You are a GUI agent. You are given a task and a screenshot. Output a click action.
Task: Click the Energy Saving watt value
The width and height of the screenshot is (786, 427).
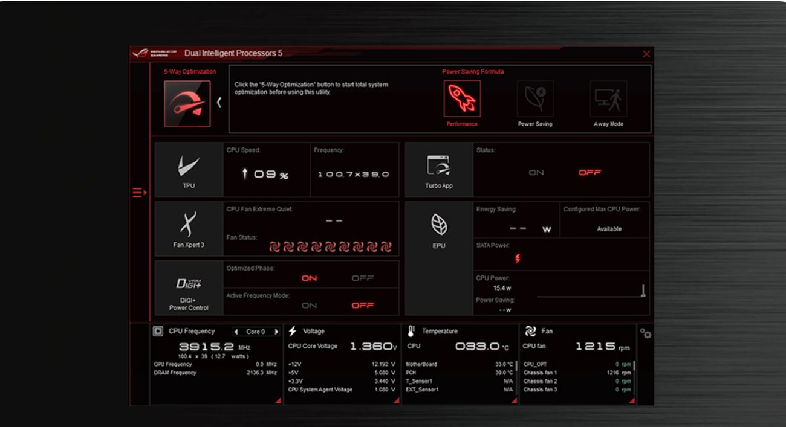tap(530, 229)
